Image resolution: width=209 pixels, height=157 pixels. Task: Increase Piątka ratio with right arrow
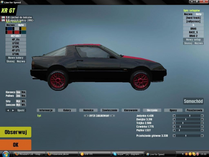coord(202,130)
